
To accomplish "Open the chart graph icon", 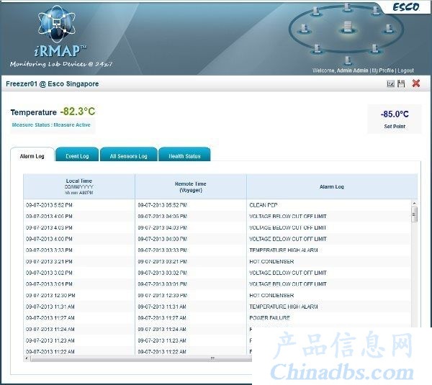I will [x=390, y=83].
